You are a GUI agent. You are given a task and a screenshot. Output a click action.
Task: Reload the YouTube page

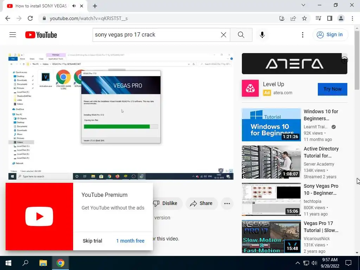30,18
